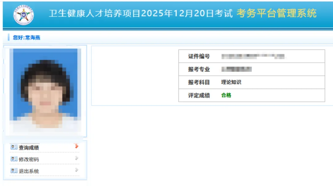
Task: Click the green 合格 result
Action: 226,95
